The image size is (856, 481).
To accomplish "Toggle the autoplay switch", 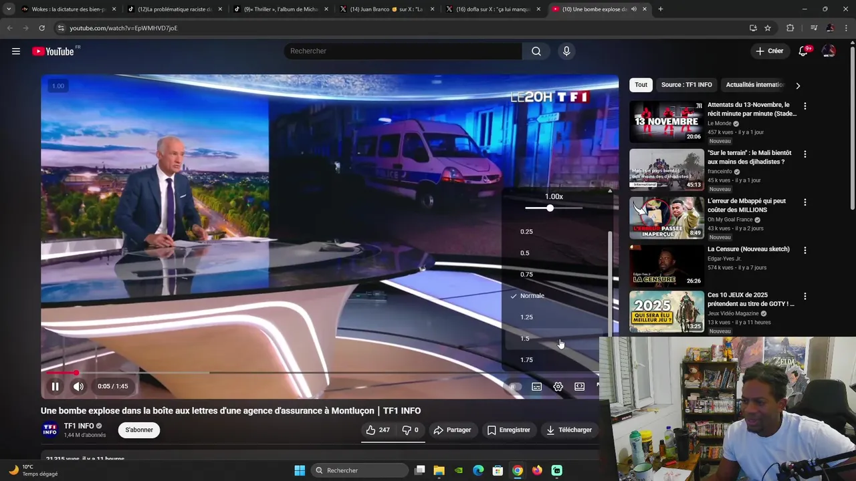I will tap(514, 386).
